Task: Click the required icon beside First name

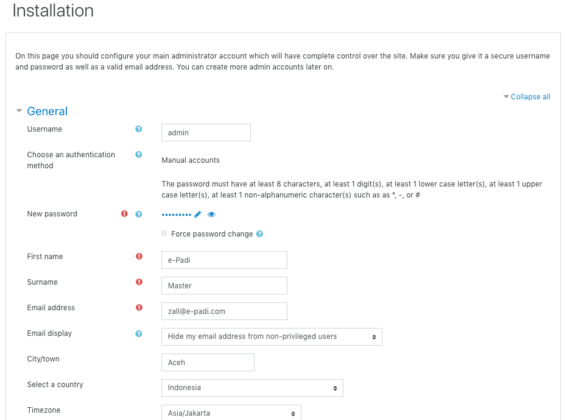Action: (139, 257)
